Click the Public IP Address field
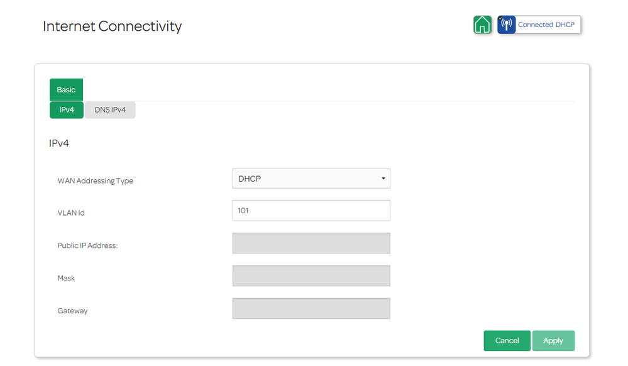Viewport: 628px width, 366px height. [311, 243]
